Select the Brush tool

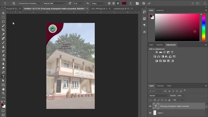coord(3,43)
